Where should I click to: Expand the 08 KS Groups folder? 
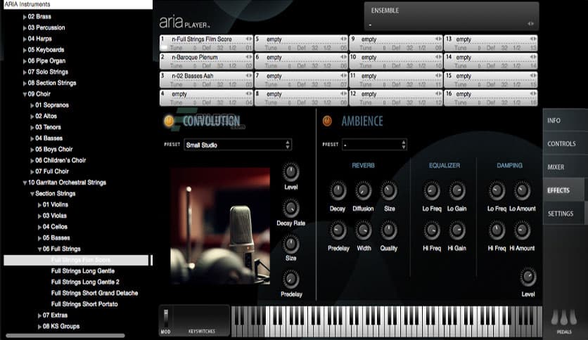pyautogui.click(x=40, y=327)
